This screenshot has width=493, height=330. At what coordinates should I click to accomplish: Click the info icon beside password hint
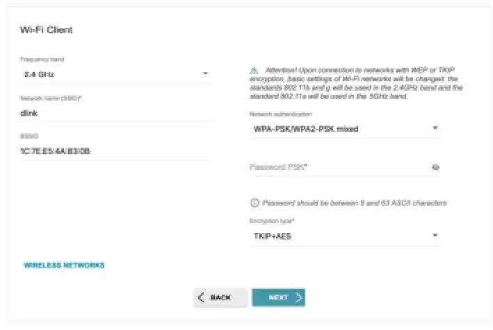(254, 203)
